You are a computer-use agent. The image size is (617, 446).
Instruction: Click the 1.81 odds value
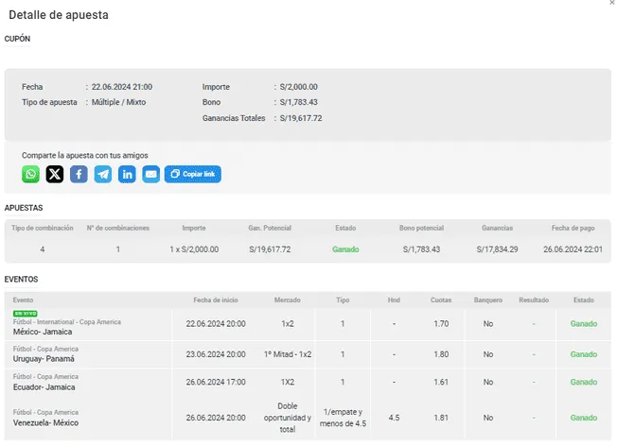click(x=441, y=418)
